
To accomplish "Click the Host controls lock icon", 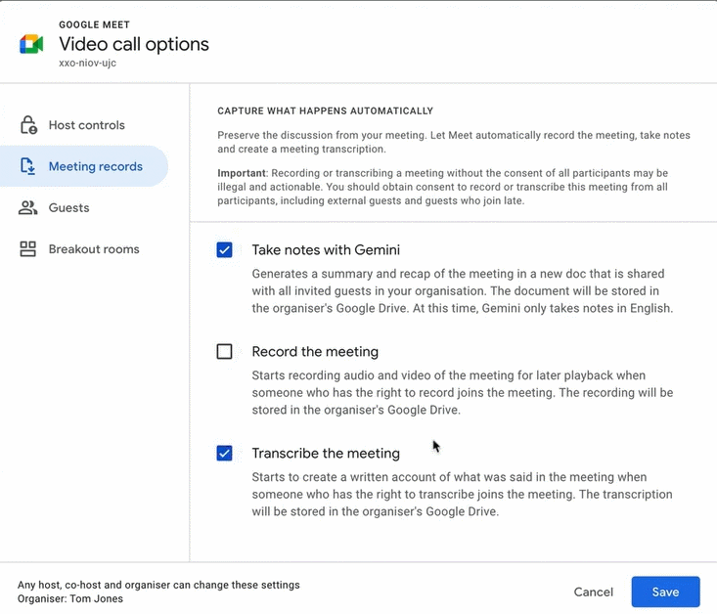I will click(x=28, y=125).
